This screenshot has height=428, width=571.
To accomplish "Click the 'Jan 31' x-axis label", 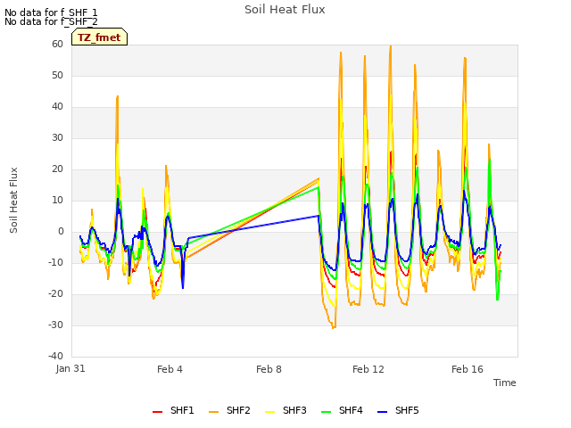I will (70, 368).
